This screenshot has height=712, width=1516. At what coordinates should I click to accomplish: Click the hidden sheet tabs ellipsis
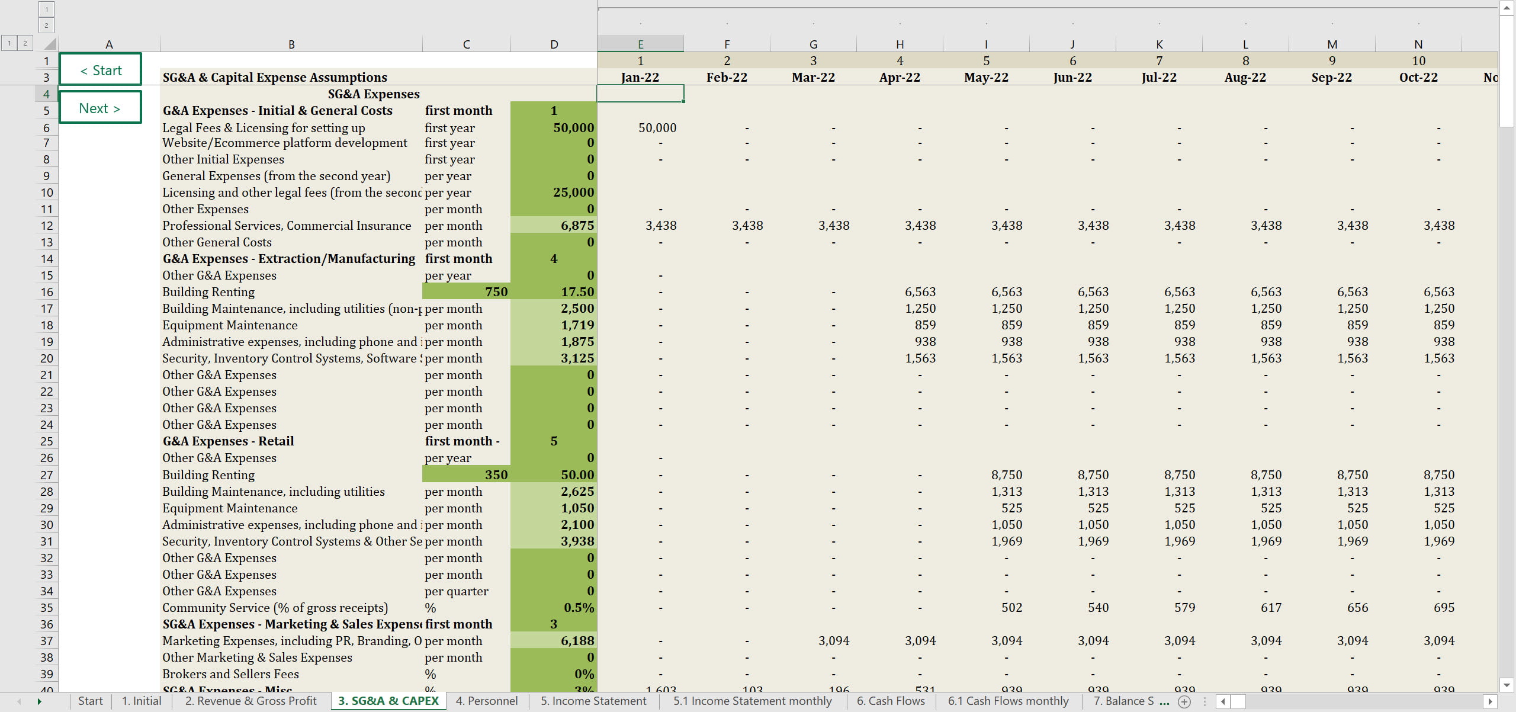pyautogui.click(x=1164, y=701)
